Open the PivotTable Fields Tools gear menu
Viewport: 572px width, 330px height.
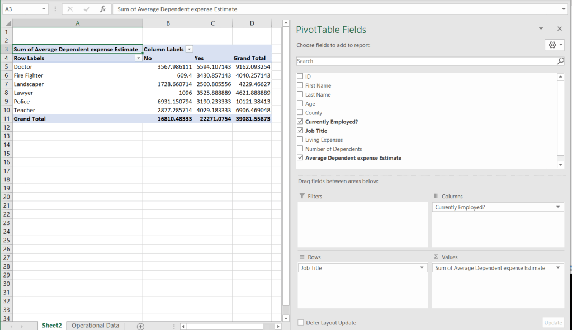click(x=554, y=45)
